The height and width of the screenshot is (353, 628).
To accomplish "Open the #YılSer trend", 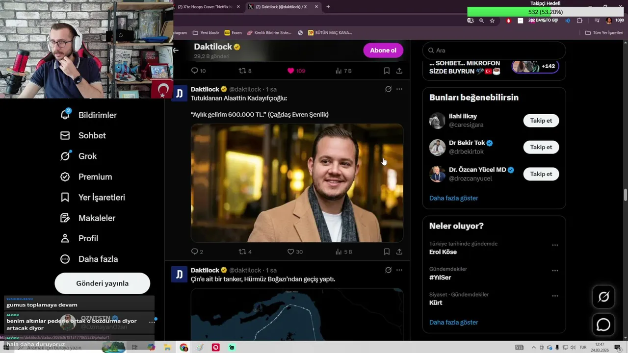I will click(x=440, y=277).
